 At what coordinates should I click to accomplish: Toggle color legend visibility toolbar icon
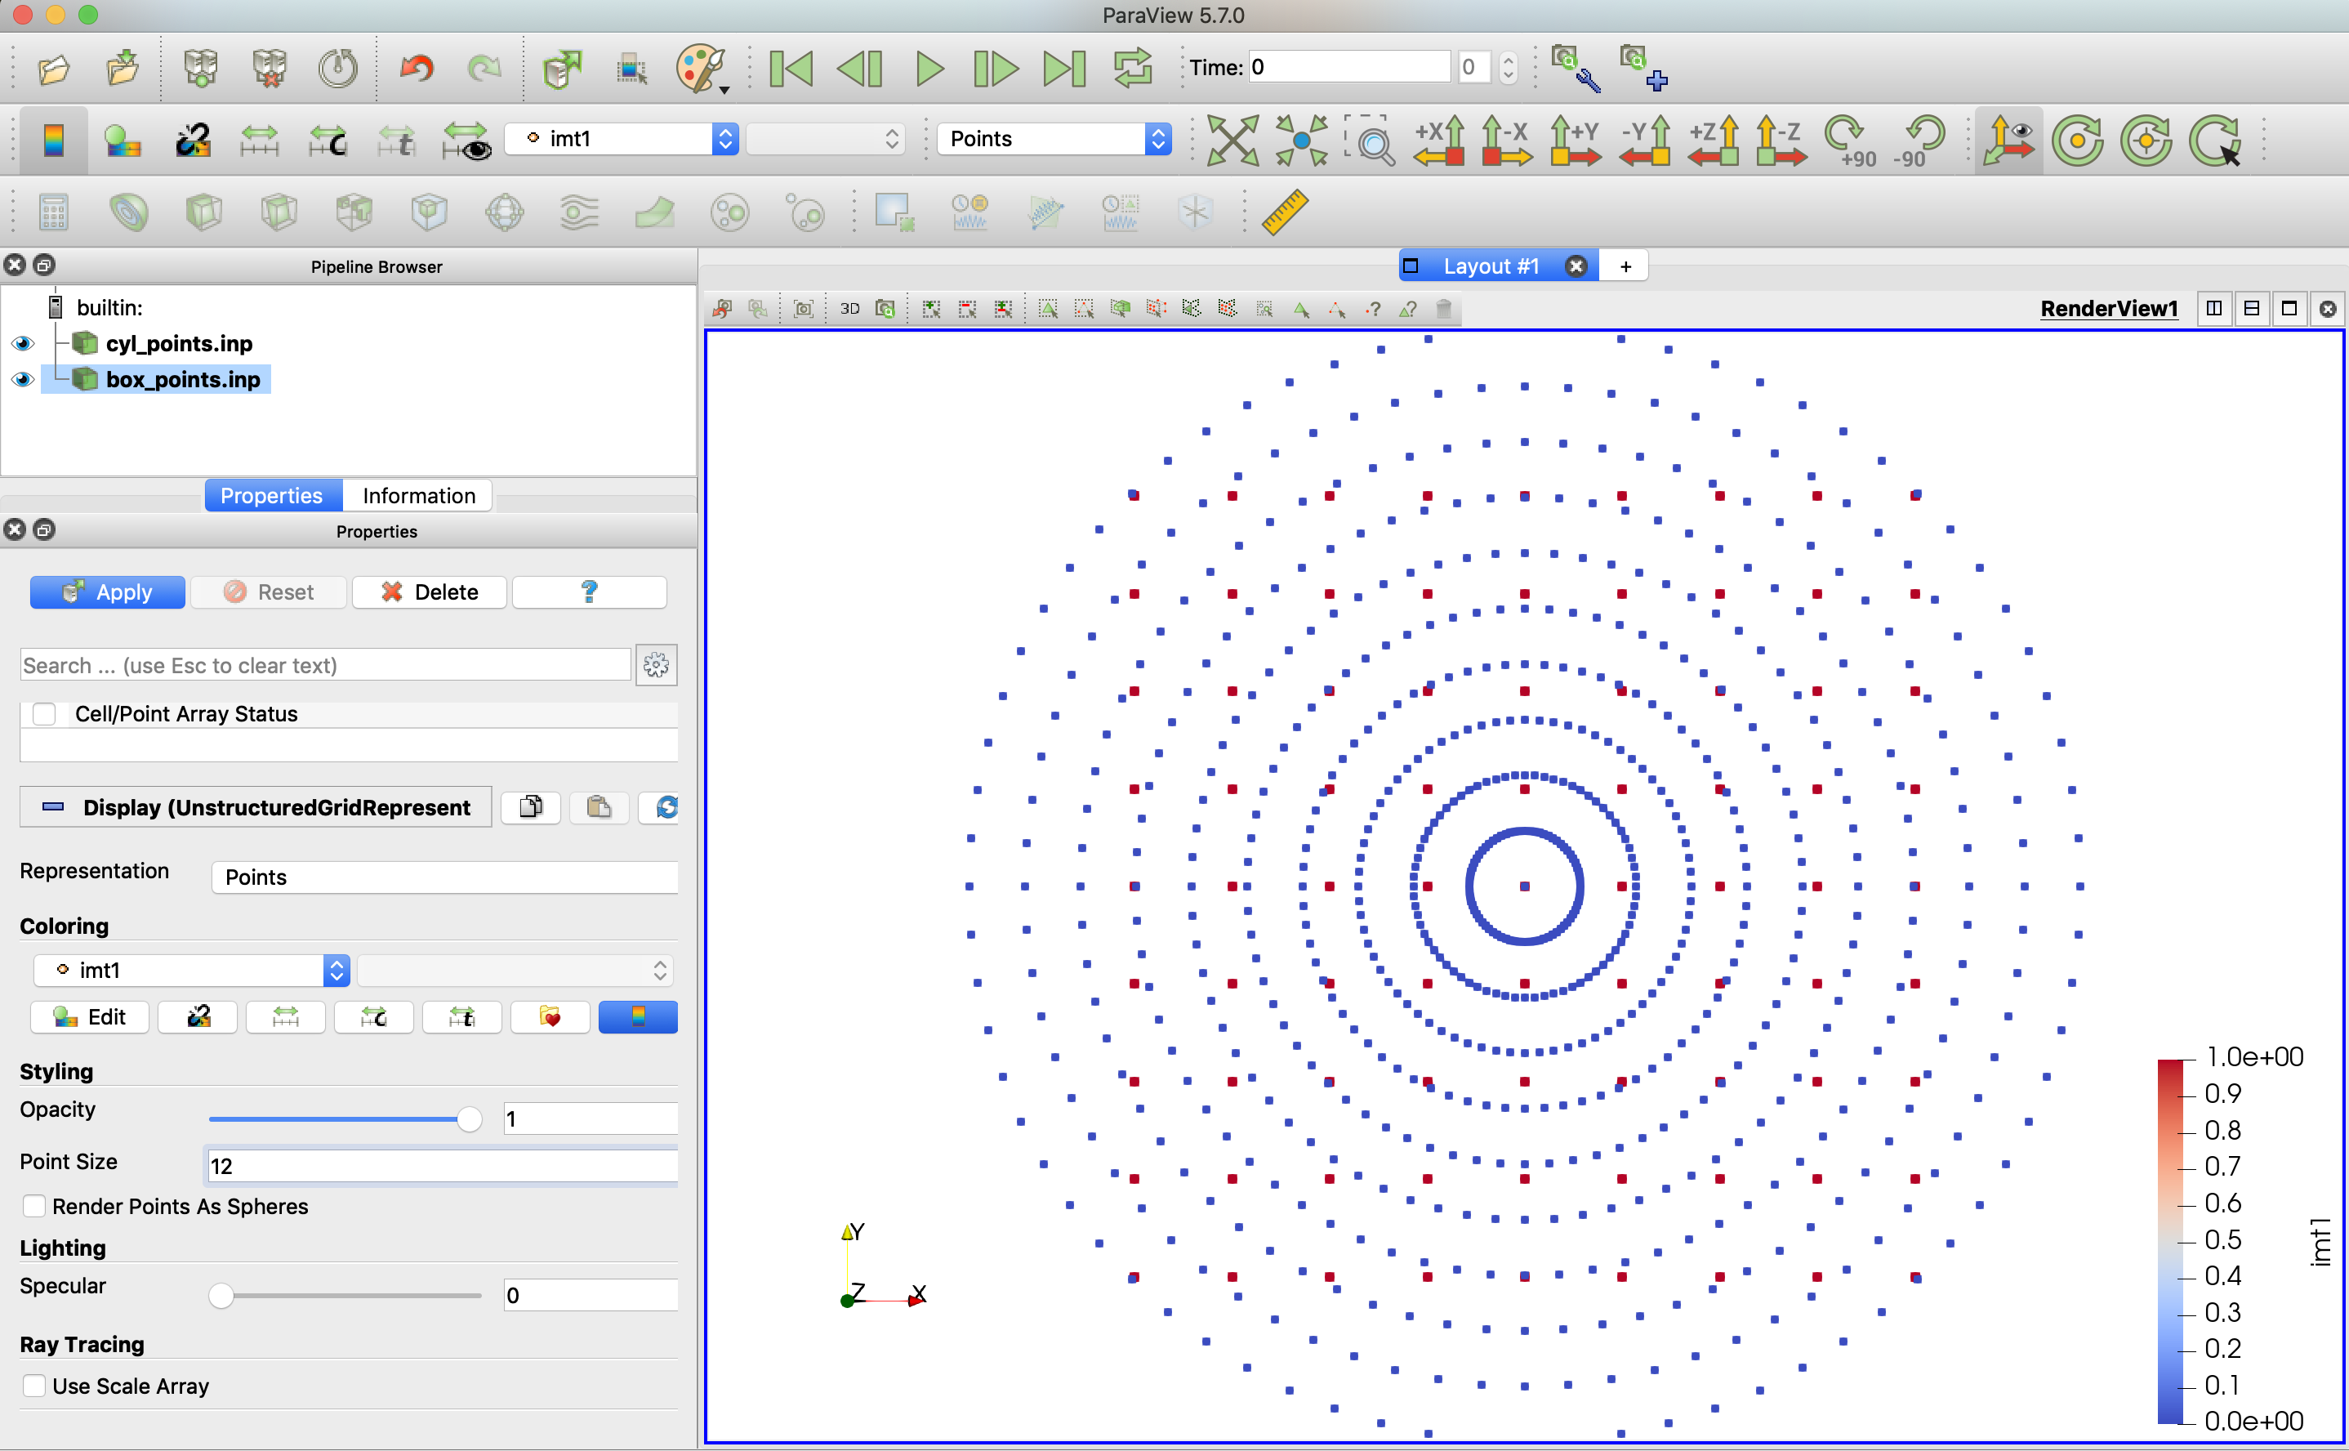54,140
